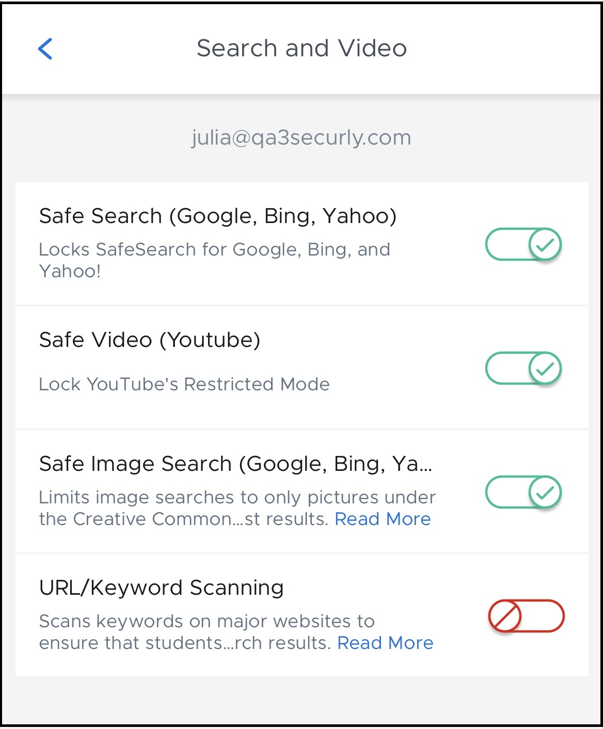Enable the URL/Keyword Scanning switch

click(526, 616)
